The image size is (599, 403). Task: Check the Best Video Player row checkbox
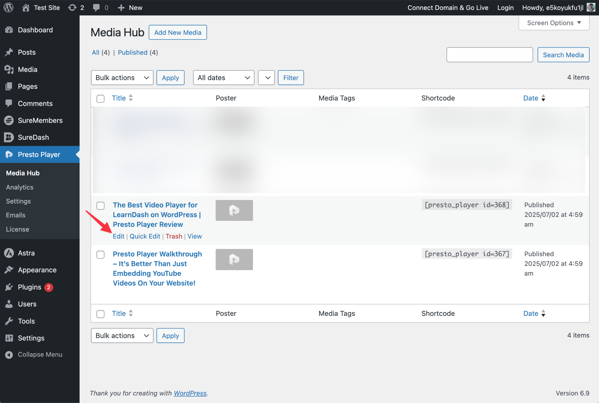tap(100, 206)
